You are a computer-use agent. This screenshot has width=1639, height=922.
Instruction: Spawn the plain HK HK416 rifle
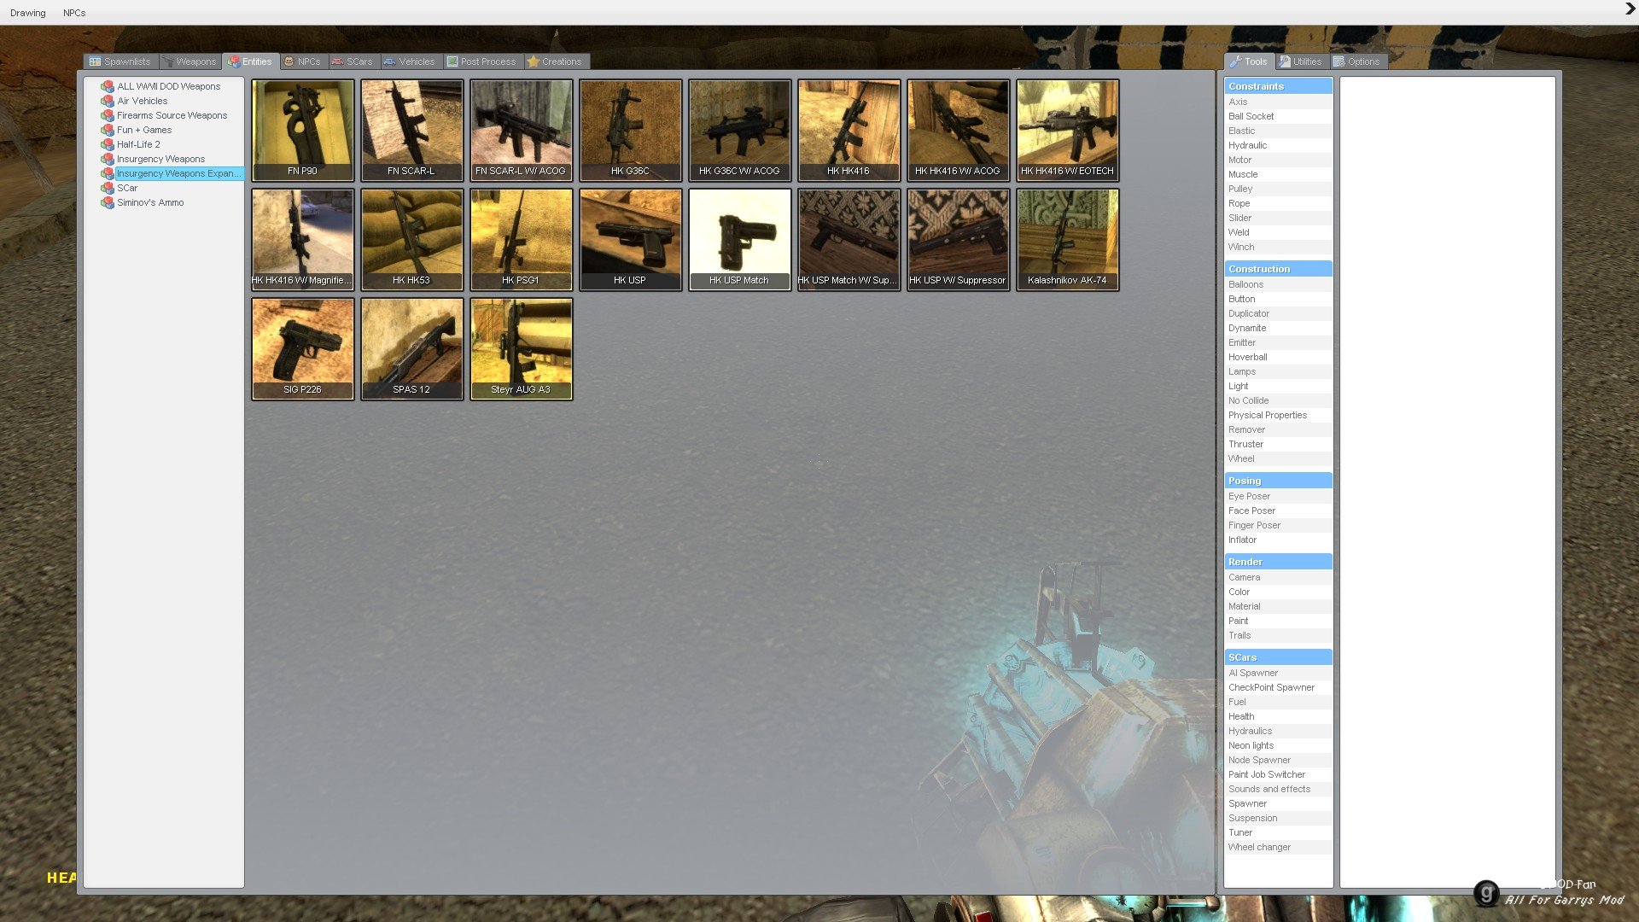click(849, 130)
